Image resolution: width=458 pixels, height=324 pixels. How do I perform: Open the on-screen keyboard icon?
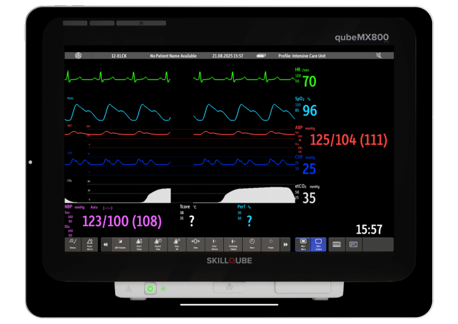[x=337, y=244]
